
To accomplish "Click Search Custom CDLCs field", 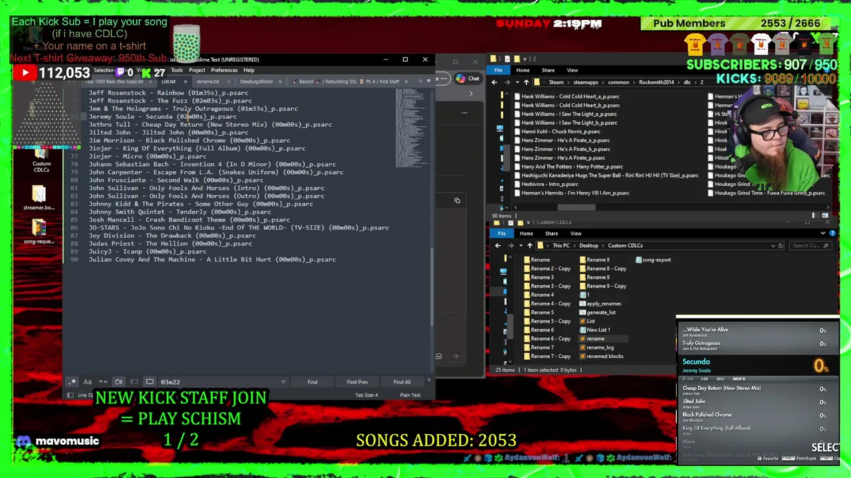I will (x=811, y=246).
